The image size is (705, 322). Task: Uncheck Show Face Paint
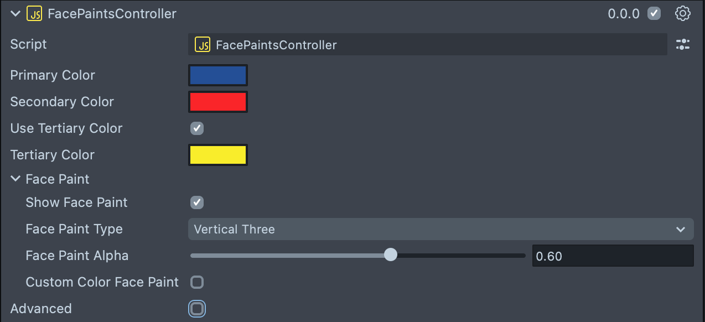(197, 202)
